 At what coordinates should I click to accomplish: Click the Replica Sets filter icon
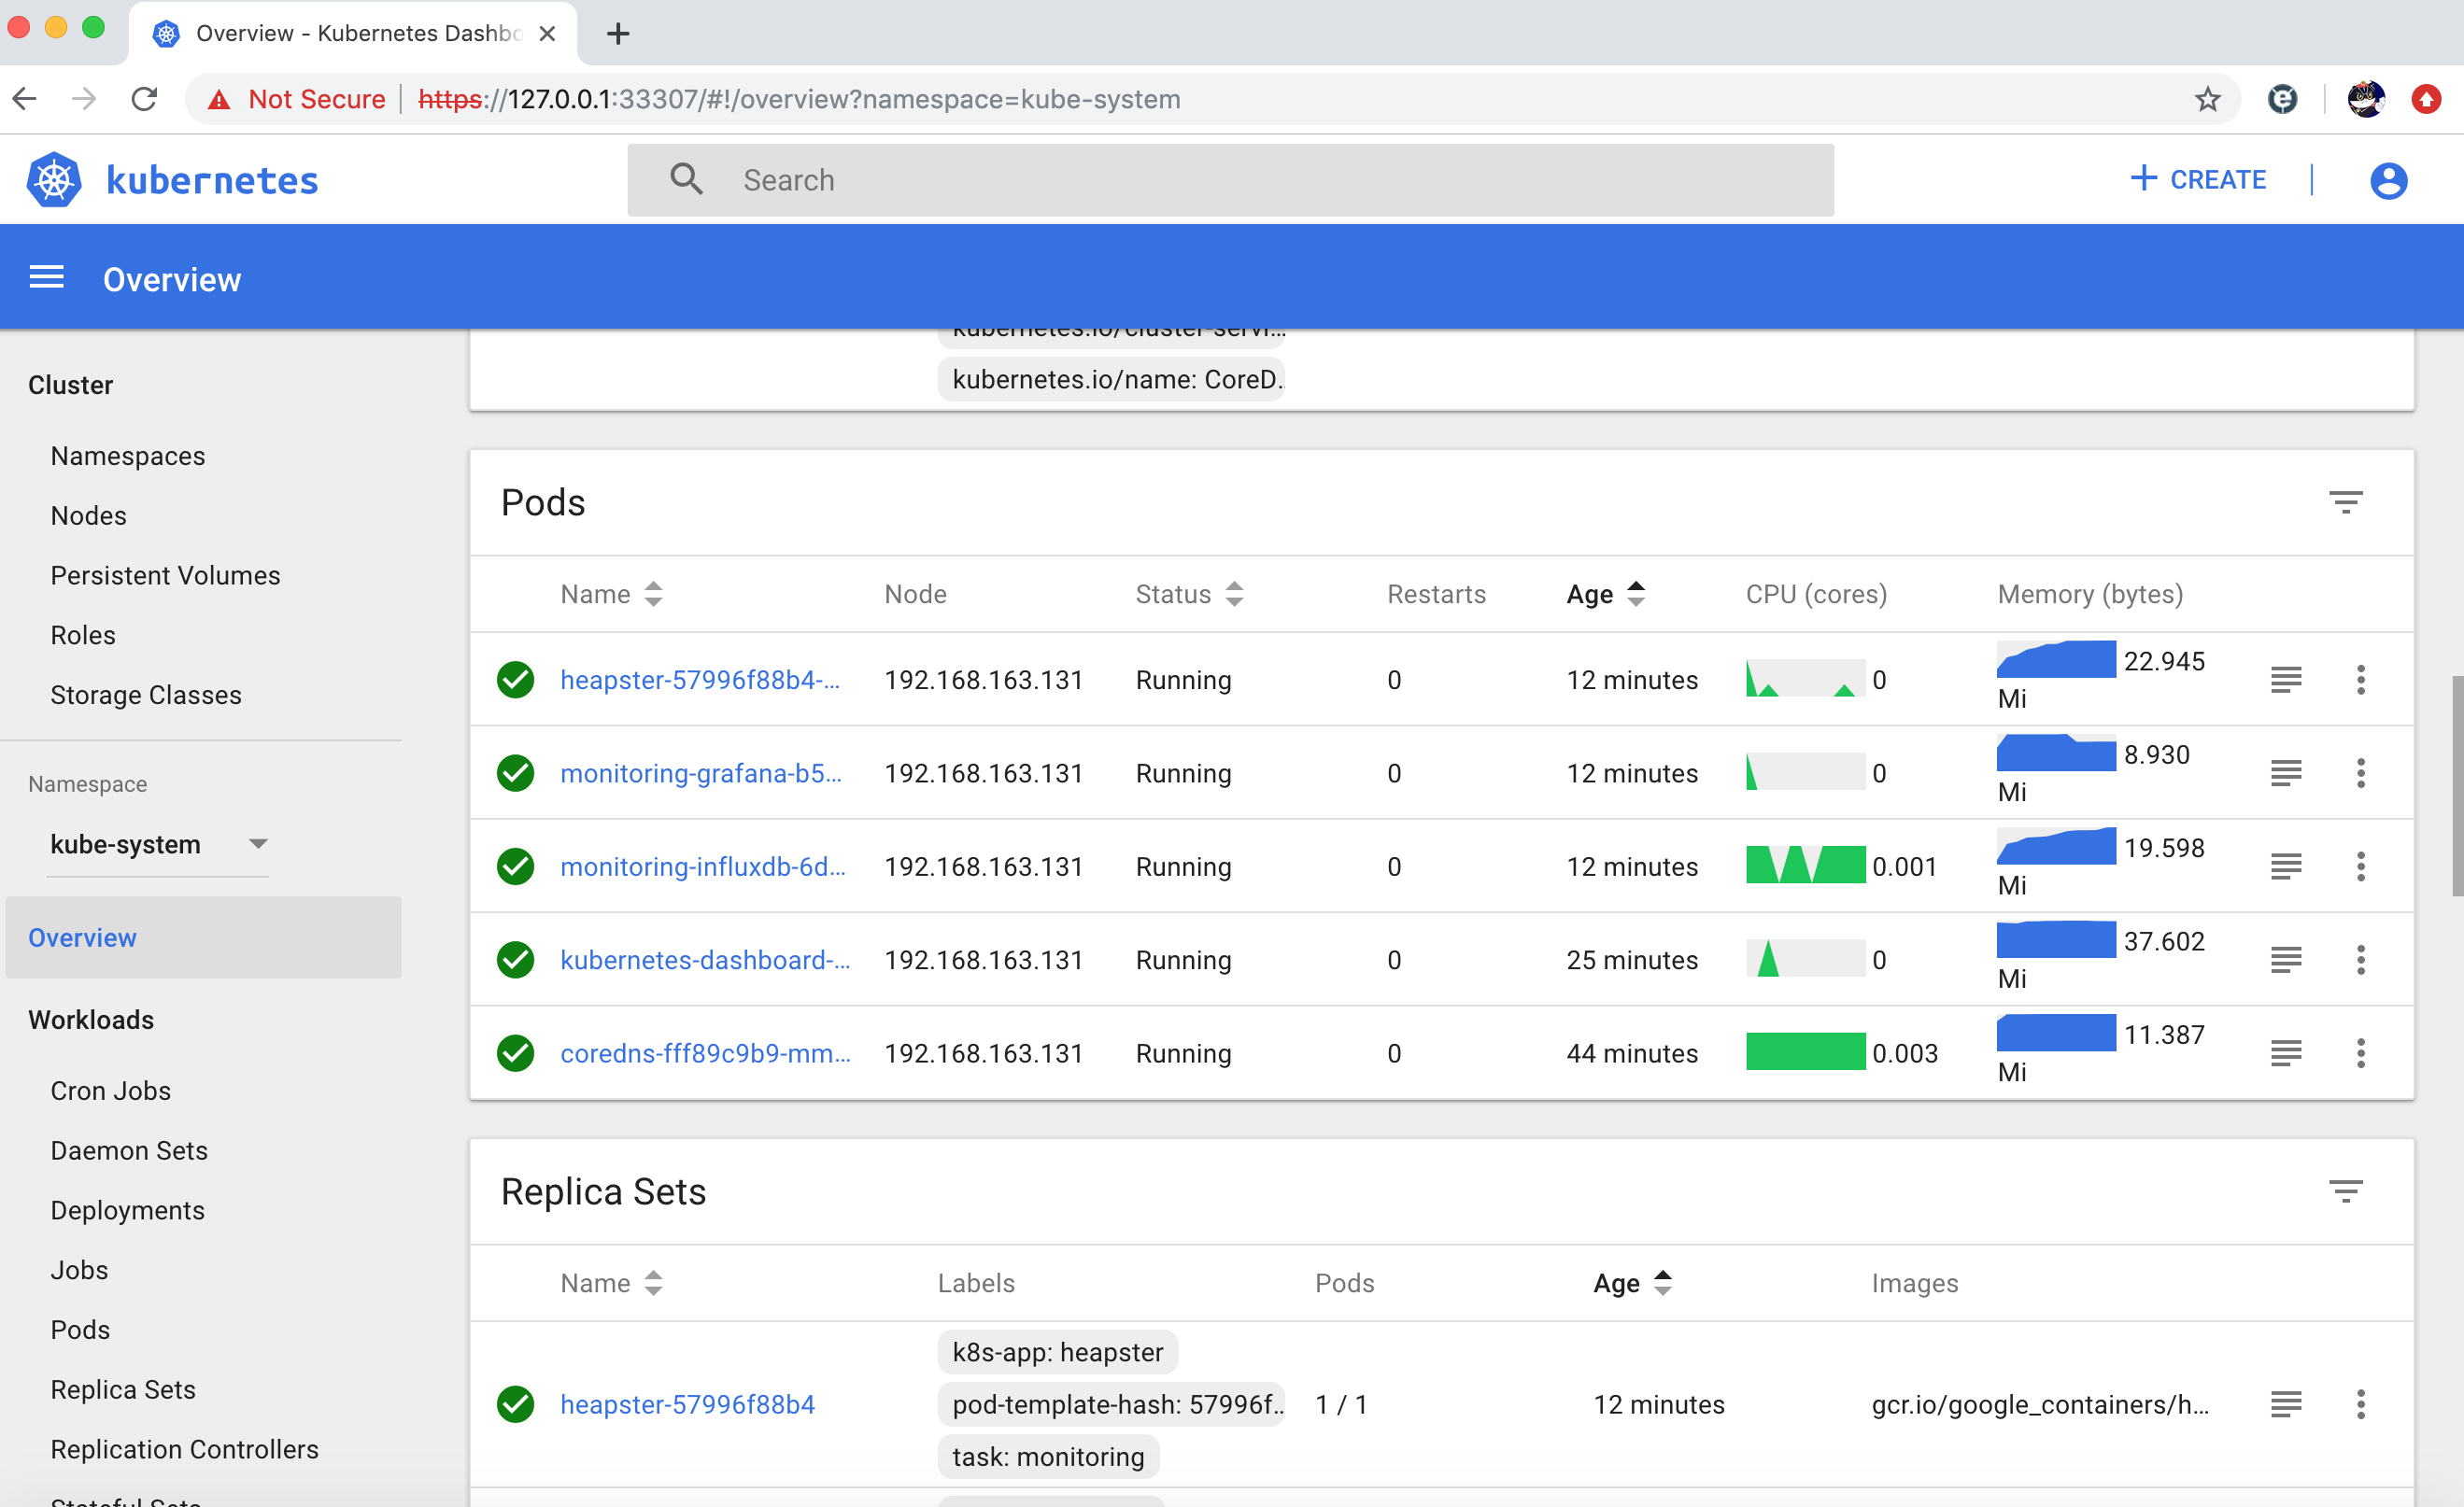[x=2345, y=1191]
